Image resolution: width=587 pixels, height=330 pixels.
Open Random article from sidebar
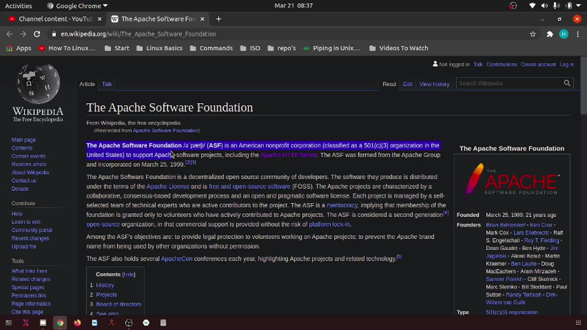[29, 164]
